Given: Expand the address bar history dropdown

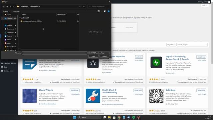Looking at the screenshot, I should (x=80, y=6).
